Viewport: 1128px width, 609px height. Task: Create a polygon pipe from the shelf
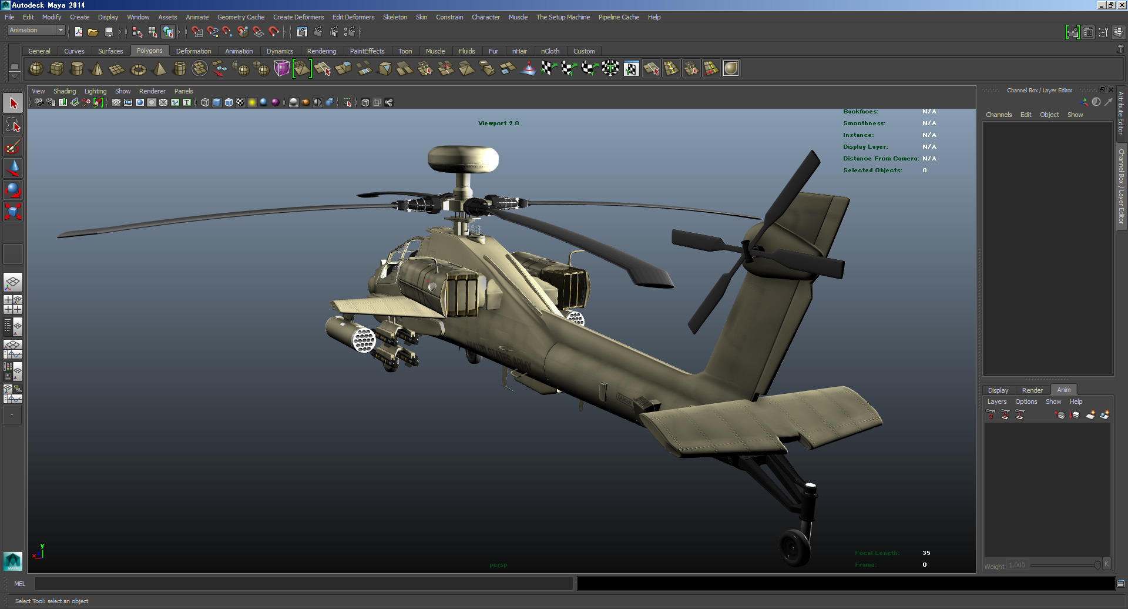[179, 69]
